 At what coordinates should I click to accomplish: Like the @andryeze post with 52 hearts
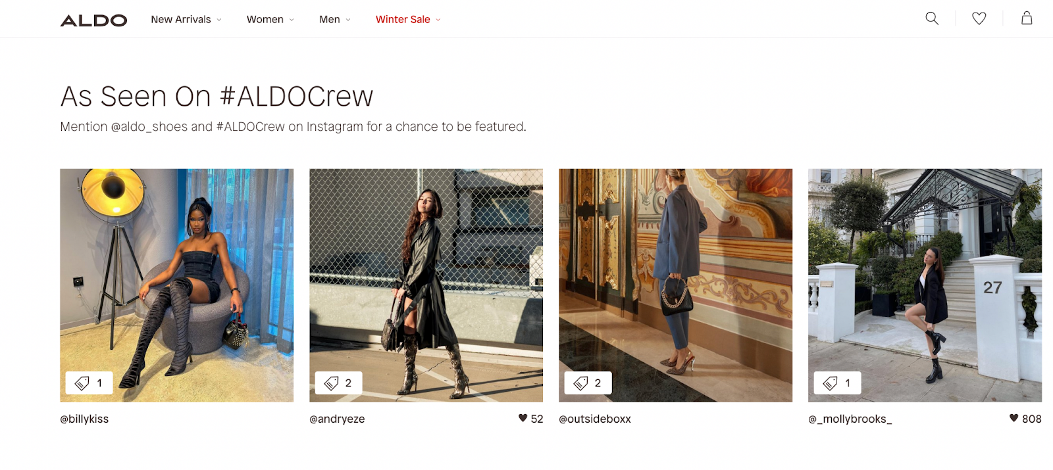pos(523,418)
